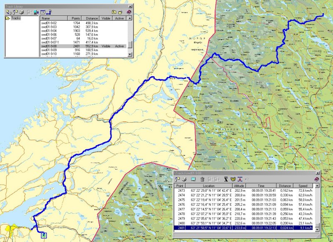
Task: Click the help book icon in Track Library
Action: click(129, 12)
